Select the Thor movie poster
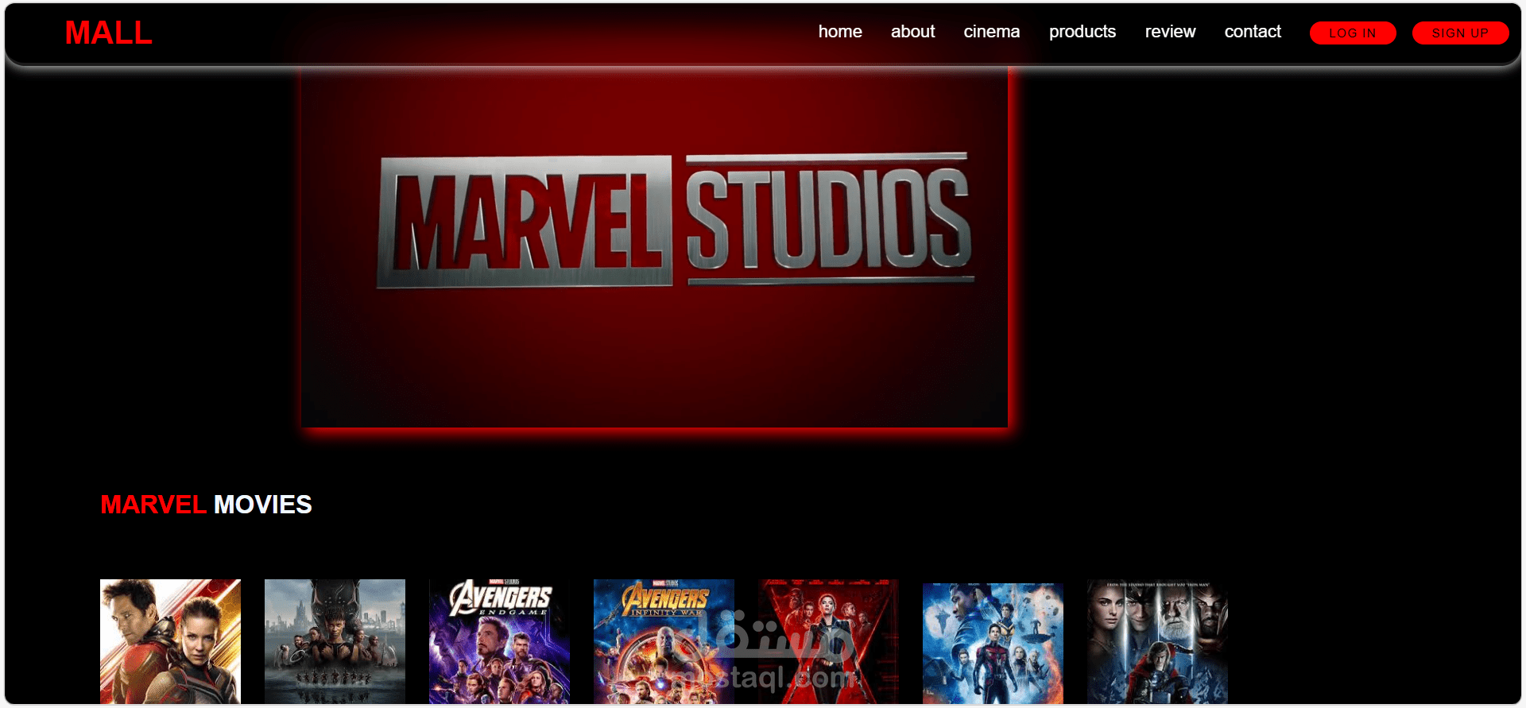Screen dimensions: 1526x708 point(1157,641)
